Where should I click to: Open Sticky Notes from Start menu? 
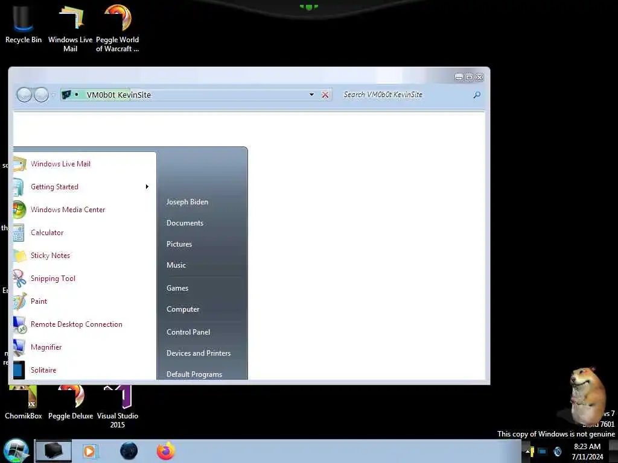point(84,255)
